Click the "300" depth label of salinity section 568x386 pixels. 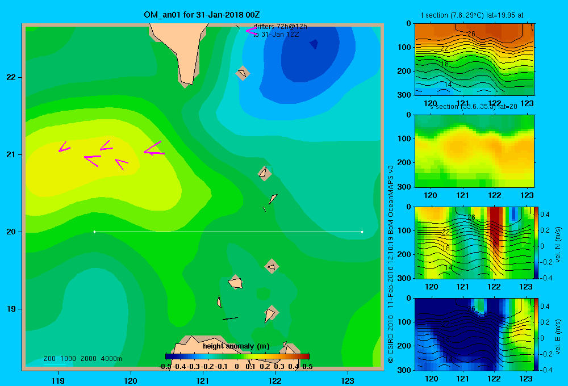tap(404, 187)
